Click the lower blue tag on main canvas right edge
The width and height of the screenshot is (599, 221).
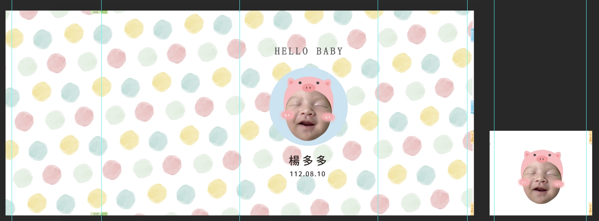[x=472, y=107]
